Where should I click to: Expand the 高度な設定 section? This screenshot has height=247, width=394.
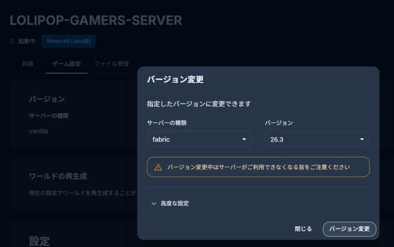click(x=170, y=203)
